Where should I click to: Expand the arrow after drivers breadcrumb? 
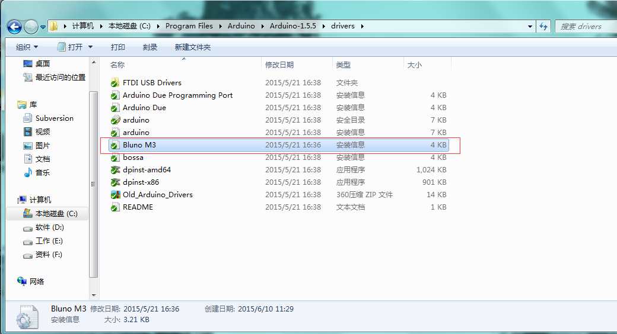pyautogui.click(x=362, y=26)
